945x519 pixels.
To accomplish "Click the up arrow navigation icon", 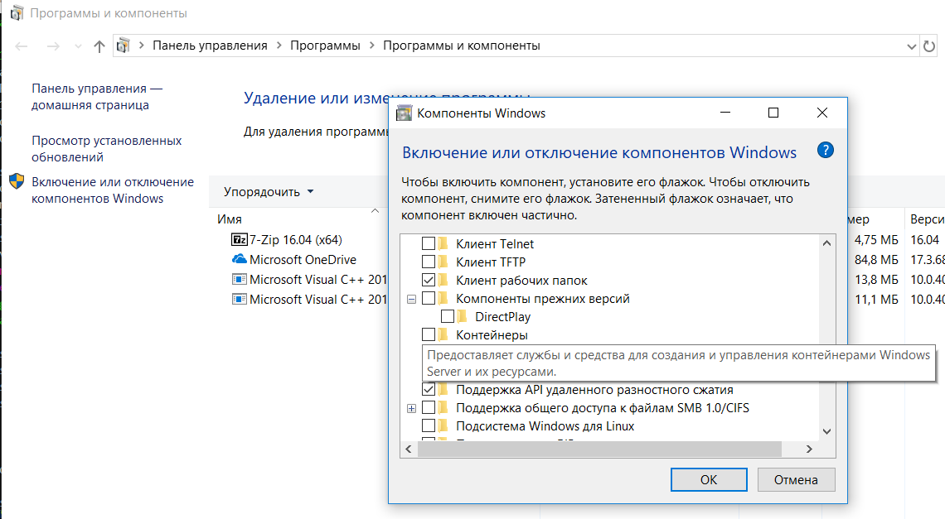I will pyautogui.click(x=99, y=46).
